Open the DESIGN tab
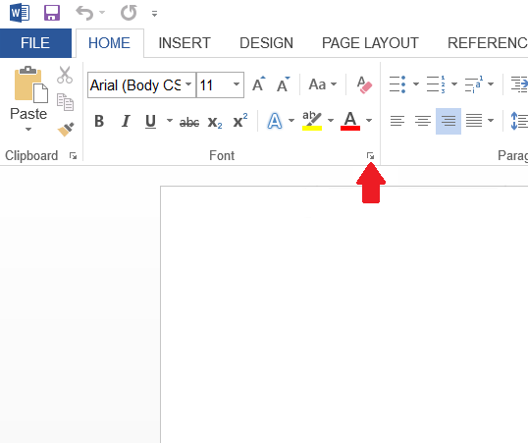Image resolution: width=528 pixels, height=443 pixels. (x=266, y=43)
